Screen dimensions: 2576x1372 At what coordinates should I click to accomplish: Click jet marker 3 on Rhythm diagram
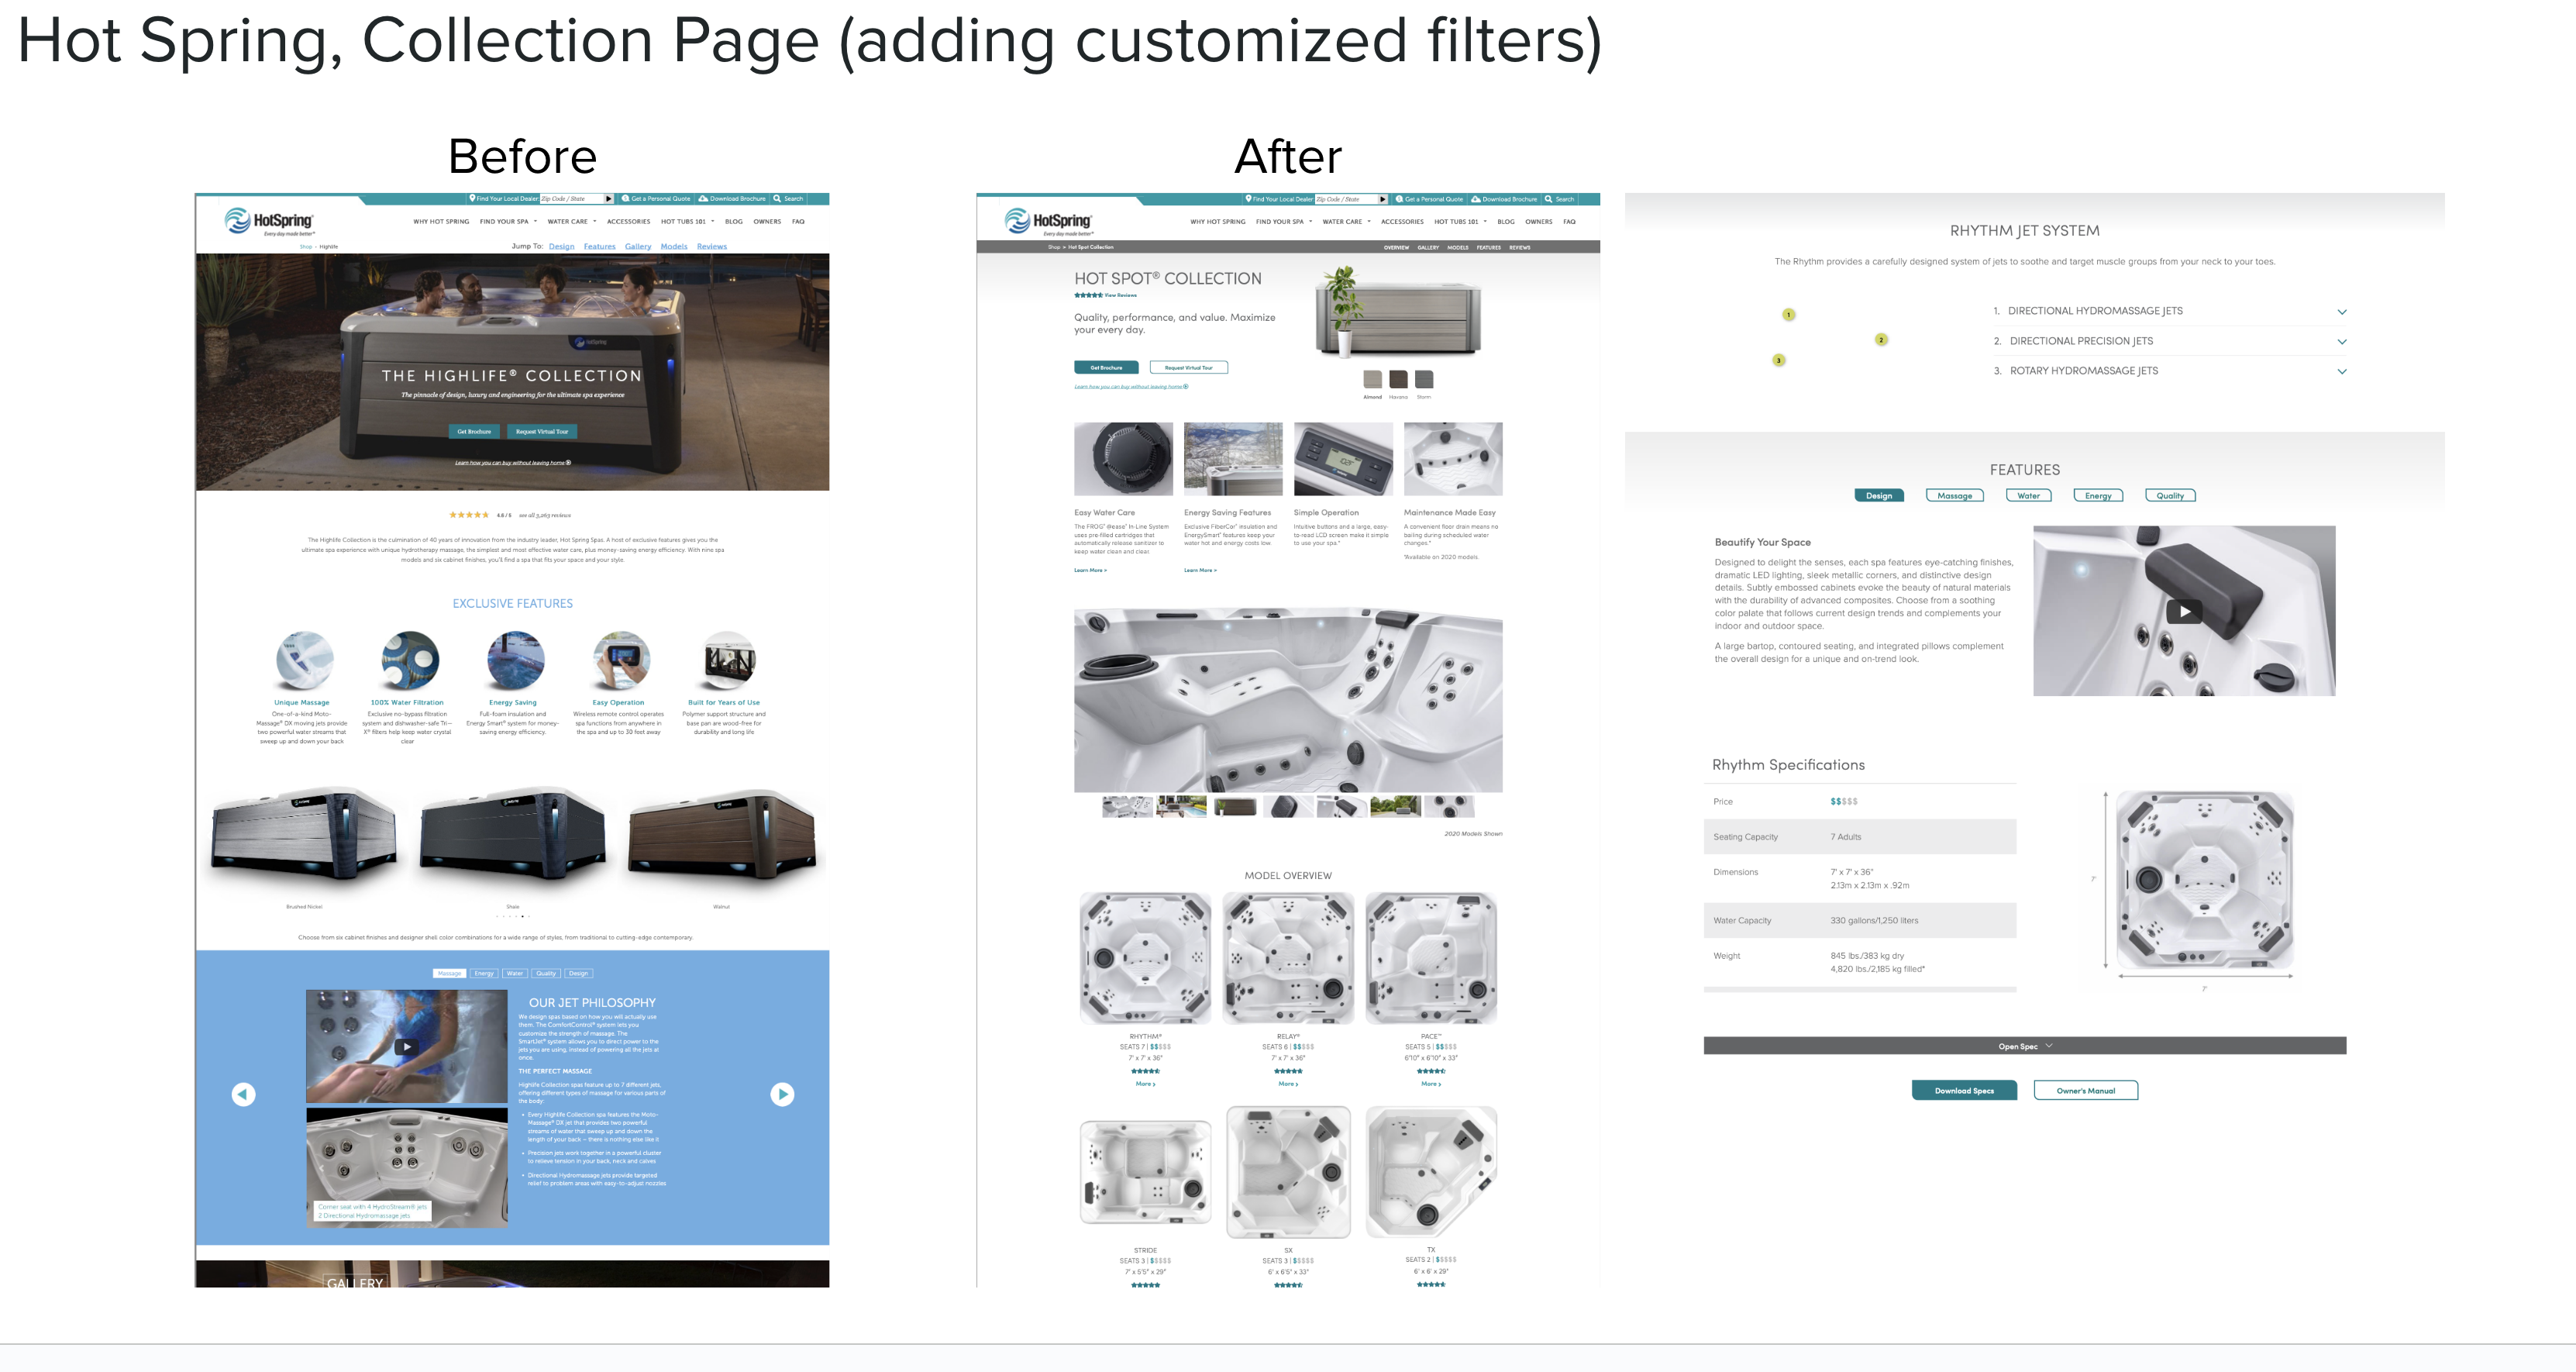click(1778, 360)
